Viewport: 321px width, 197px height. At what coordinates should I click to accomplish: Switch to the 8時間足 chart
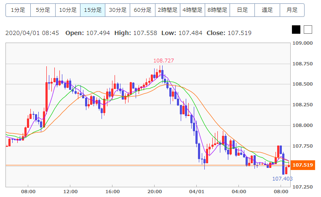(x=217, y=10)
